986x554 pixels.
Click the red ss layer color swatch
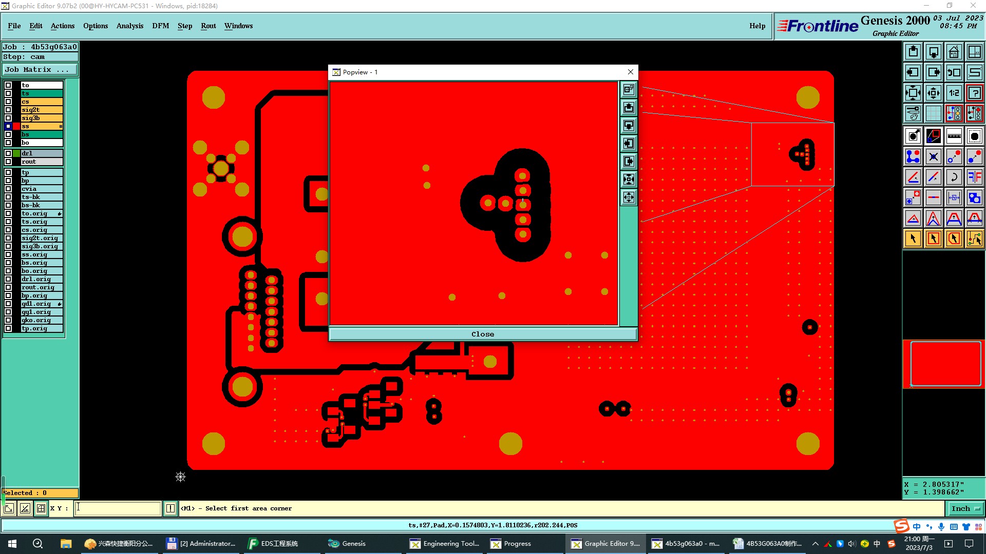pos(16,126)
